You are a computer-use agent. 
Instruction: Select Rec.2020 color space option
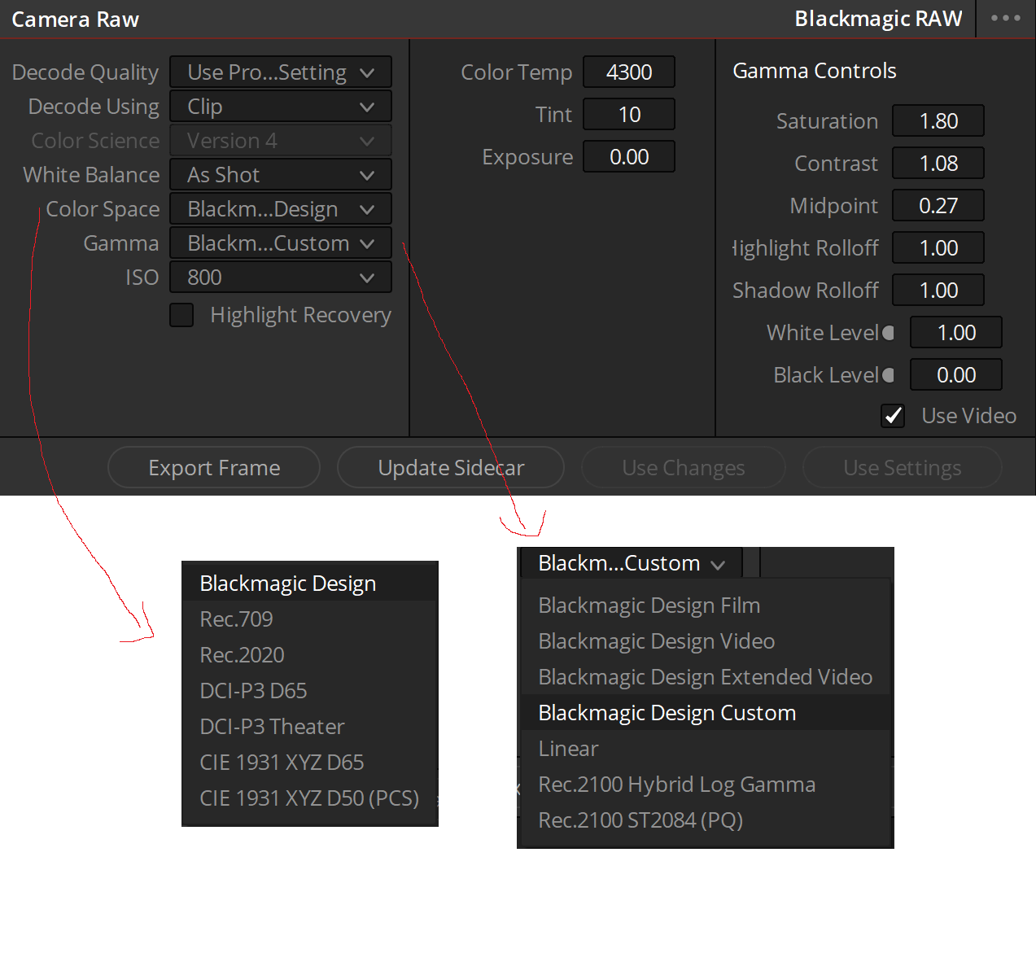click(x=309, y=655)
